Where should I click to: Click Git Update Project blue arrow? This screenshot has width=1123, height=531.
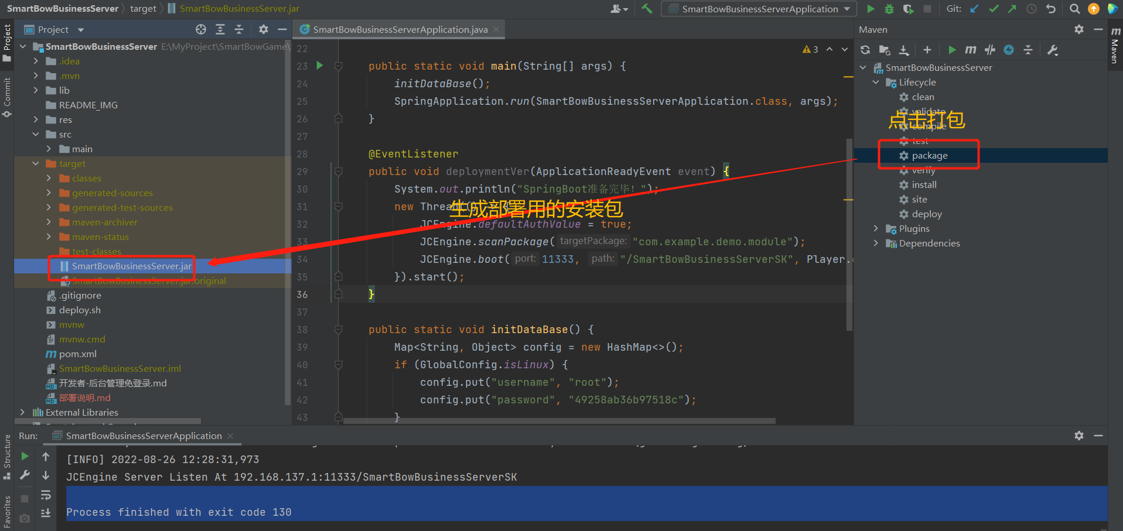(x=974, y=9)
